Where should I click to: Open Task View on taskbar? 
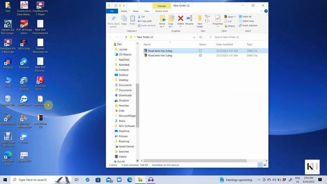pos(77,180)
